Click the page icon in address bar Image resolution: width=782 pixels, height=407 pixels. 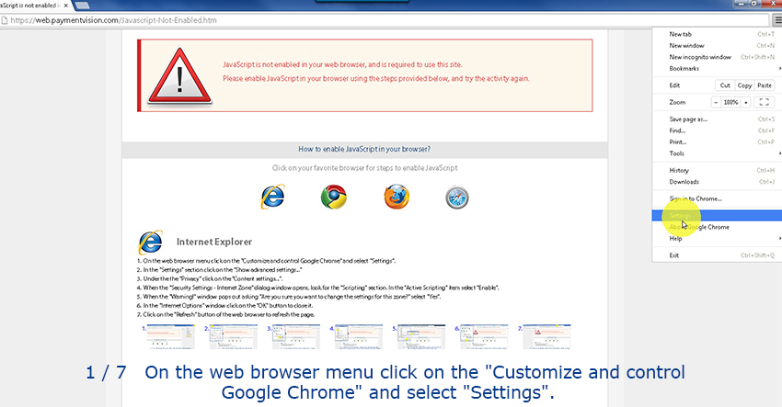[x=5, y=20]
